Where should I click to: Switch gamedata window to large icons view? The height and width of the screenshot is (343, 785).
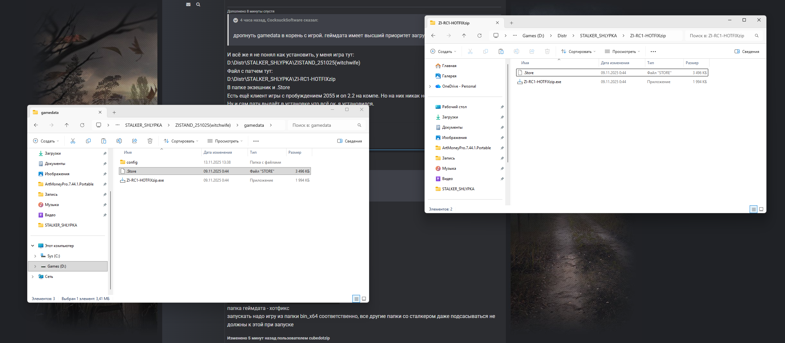[364, 299]
